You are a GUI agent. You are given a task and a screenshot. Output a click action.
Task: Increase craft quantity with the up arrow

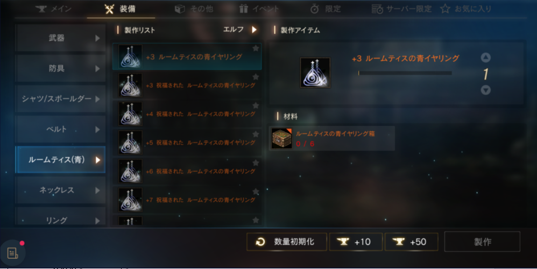coord(486,58)
